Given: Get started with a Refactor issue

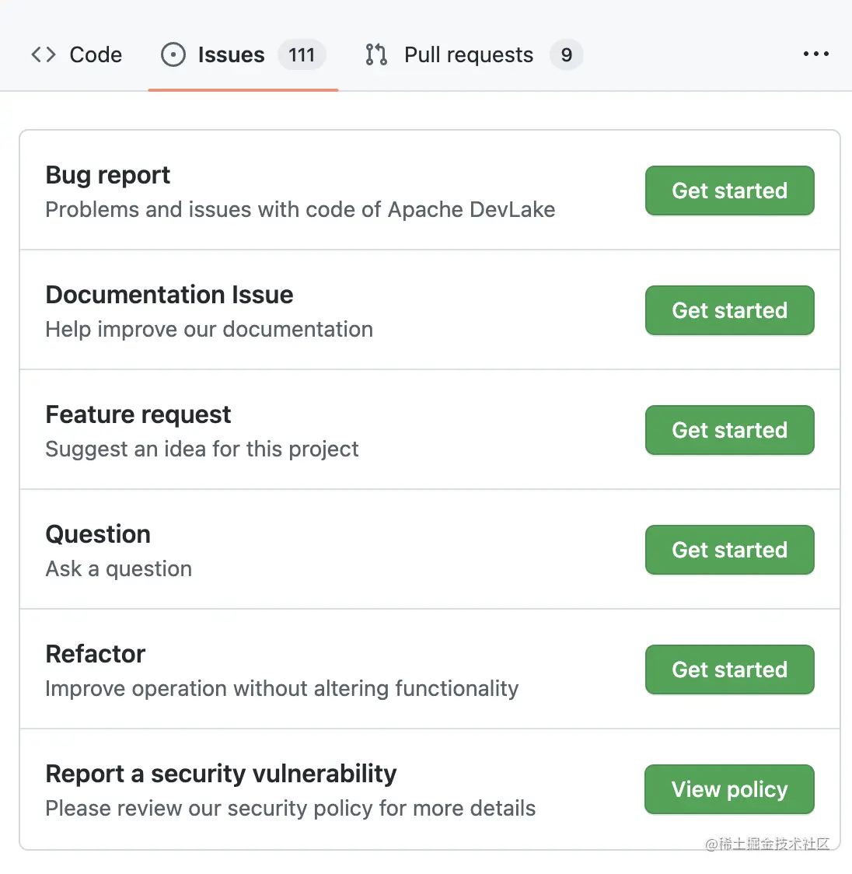Looking at the screenshot, I should coord(729,669).
